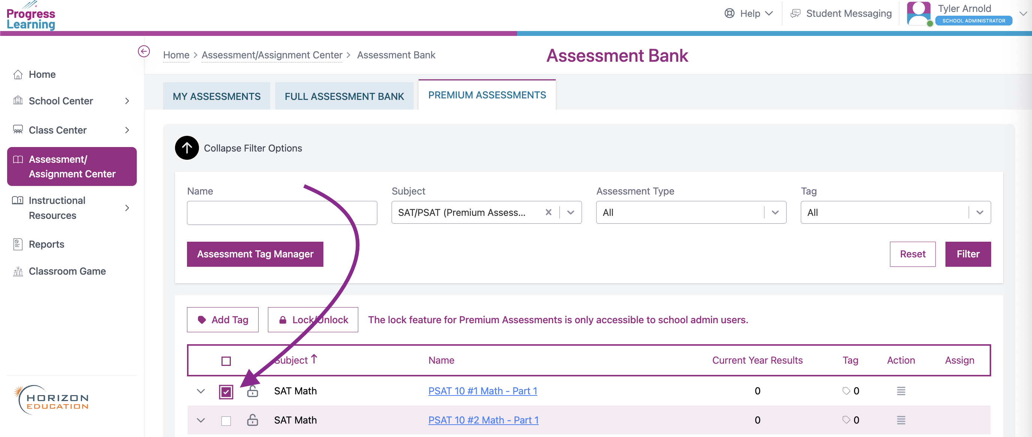1032x437 pixels.
Task: Switch to the My Assessments tab
Action: click(216, 96)
